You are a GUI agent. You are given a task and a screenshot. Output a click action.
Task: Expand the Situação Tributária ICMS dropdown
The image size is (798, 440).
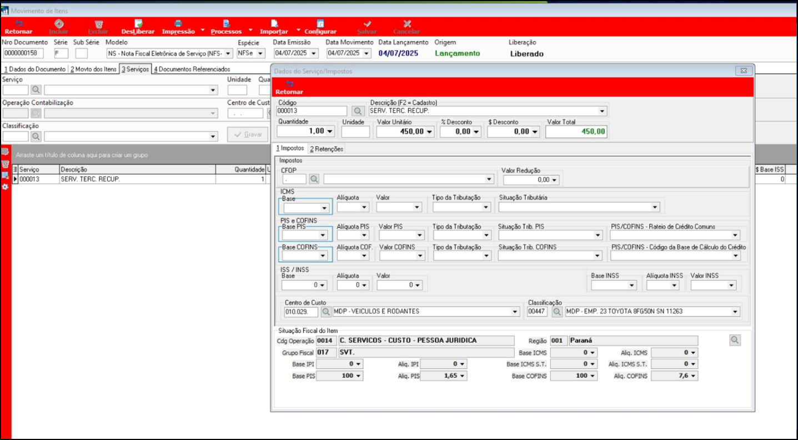point(655,207)
